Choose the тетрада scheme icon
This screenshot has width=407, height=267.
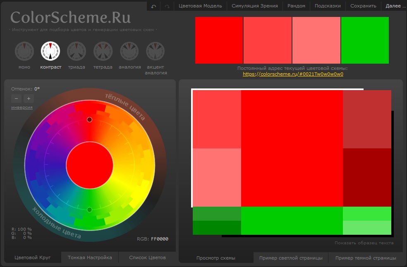coord(103,51)
